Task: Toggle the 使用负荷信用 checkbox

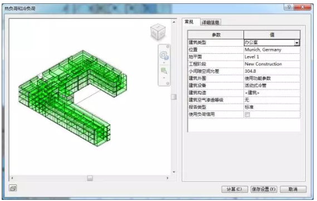Action: click(x=247, y=114)
